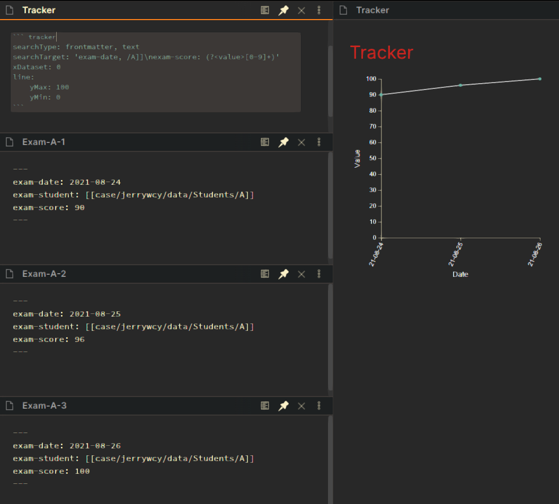The height and width of the screenshot is (504, 559).
Task: Open more options for Exam-A-3 pane
Action: (x=319, y=406)
